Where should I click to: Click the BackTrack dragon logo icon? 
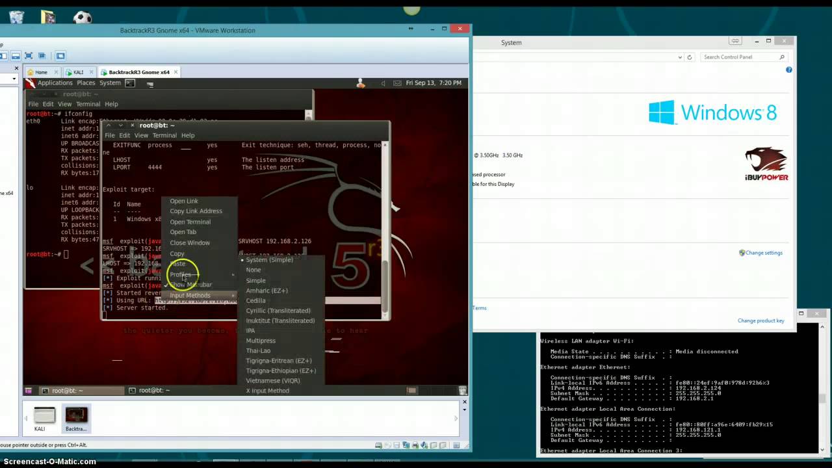coord(30,83)
